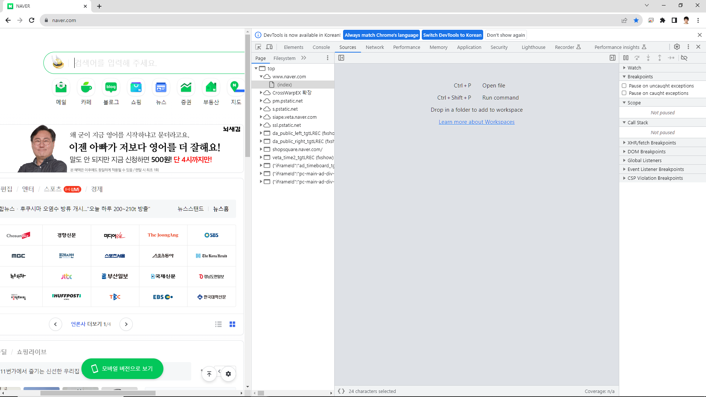706x397 pixels.
Task: Click the pretty print braces icon
Action: click(x=341, y=391)
